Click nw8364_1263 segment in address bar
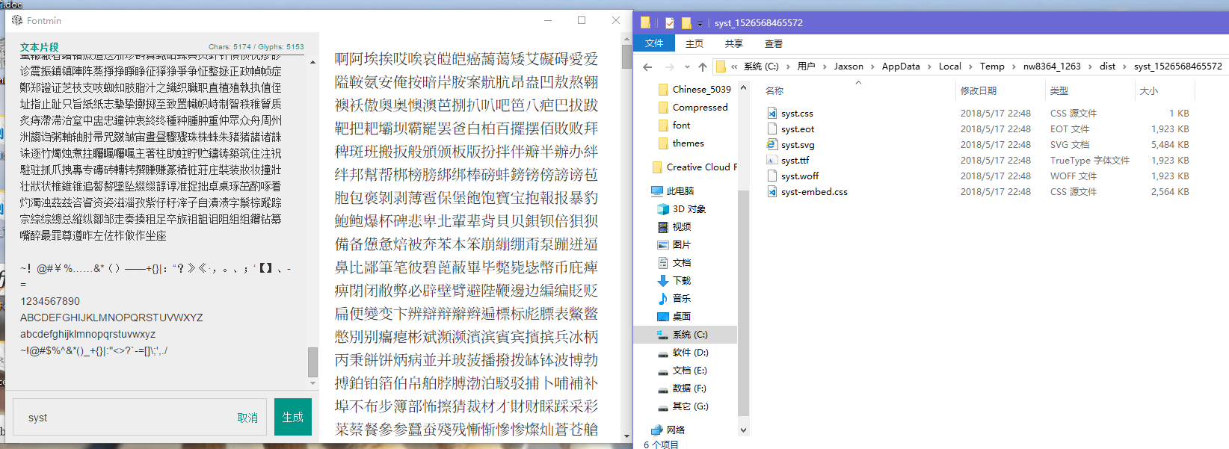 click(1052, 66)
